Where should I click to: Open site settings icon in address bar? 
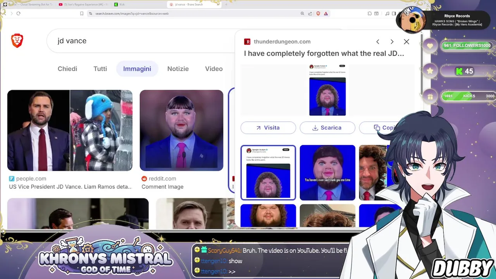point(90,13)
